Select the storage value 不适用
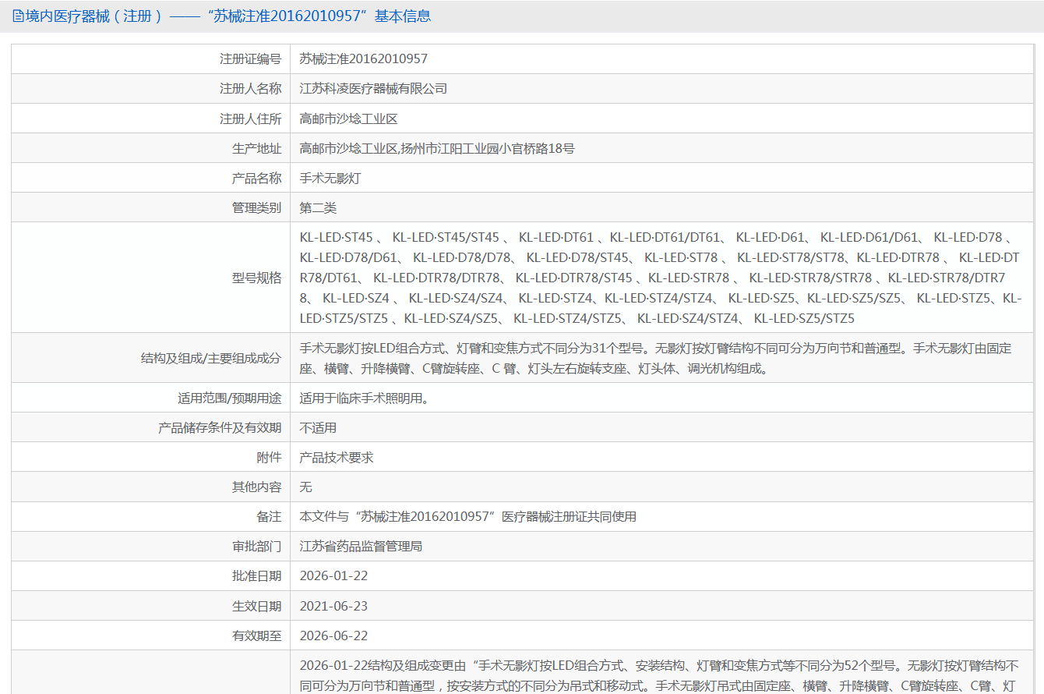The image size is (1044, 694). coord(319,427)
